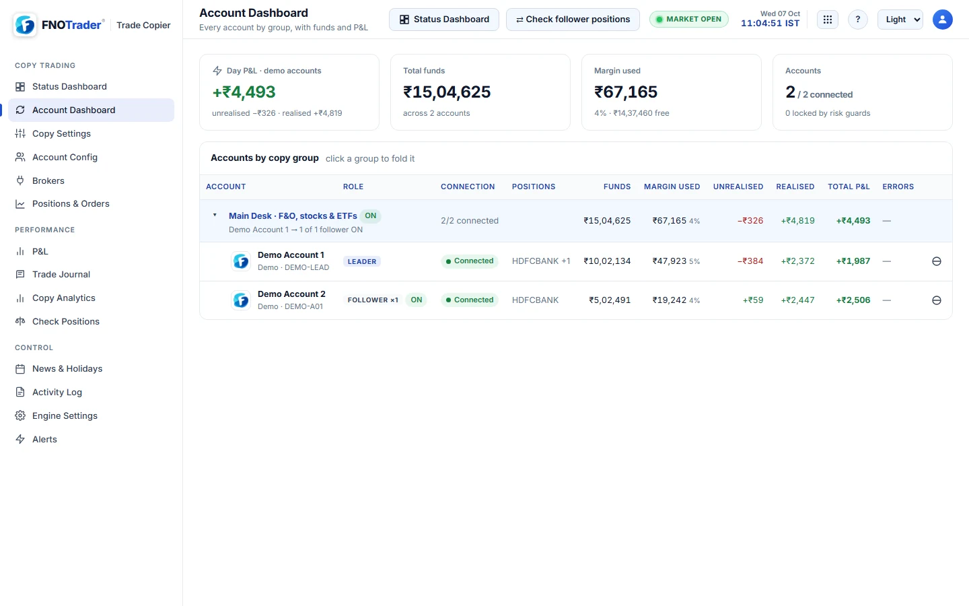Toggle the Main Desk group ON switch

371,216
